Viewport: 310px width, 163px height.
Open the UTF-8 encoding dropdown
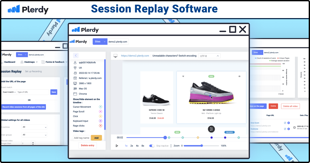coord(209,56)
